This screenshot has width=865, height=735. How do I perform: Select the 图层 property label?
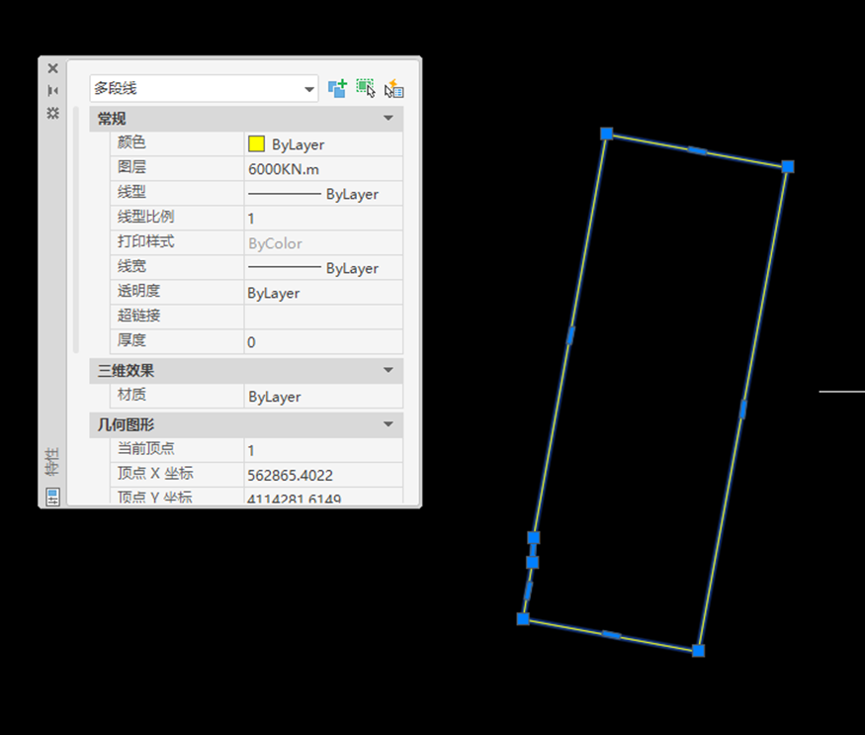pyautogui.click(x=131, y=167)
